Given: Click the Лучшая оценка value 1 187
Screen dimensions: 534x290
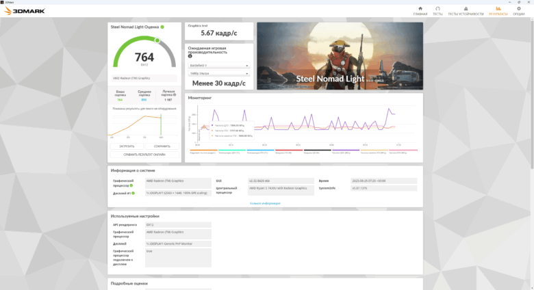Looking at the screenshot, I should coord(168,100).
